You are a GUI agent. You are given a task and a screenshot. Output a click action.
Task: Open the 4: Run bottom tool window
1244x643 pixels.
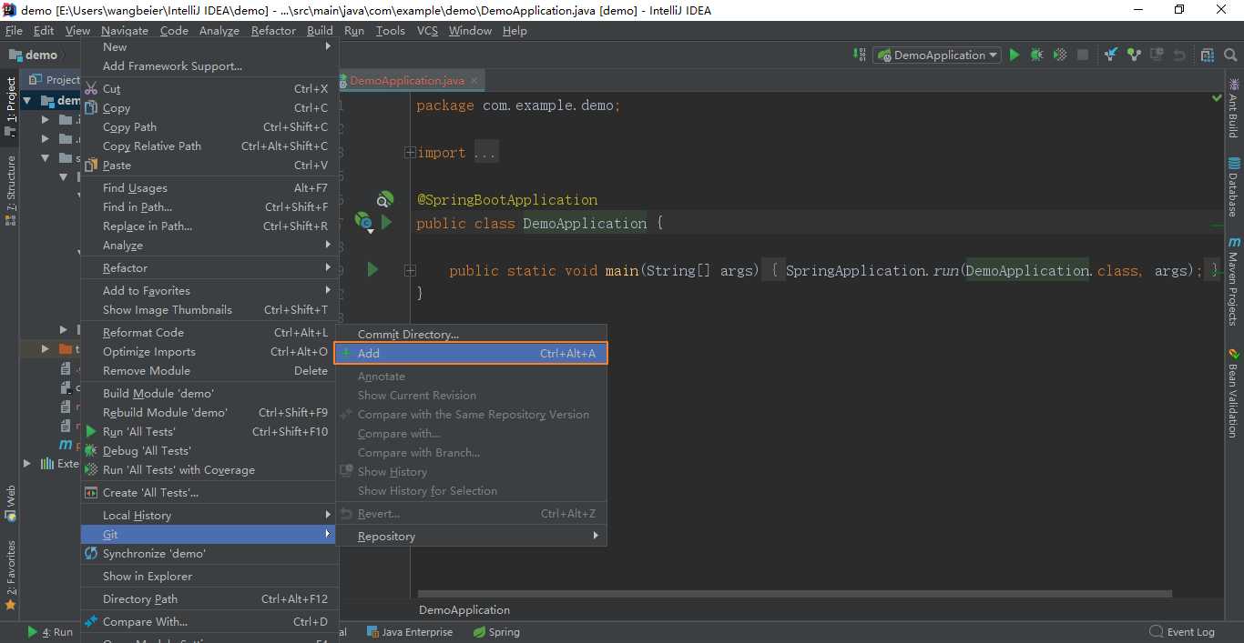50,632
